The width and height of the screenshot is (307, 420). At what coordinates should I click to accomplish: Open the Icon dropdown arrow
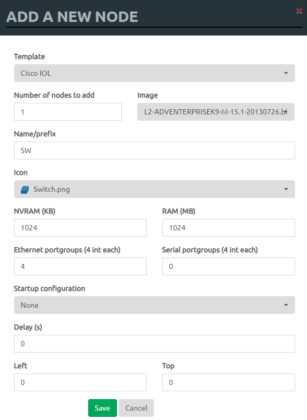pos(286,189)
